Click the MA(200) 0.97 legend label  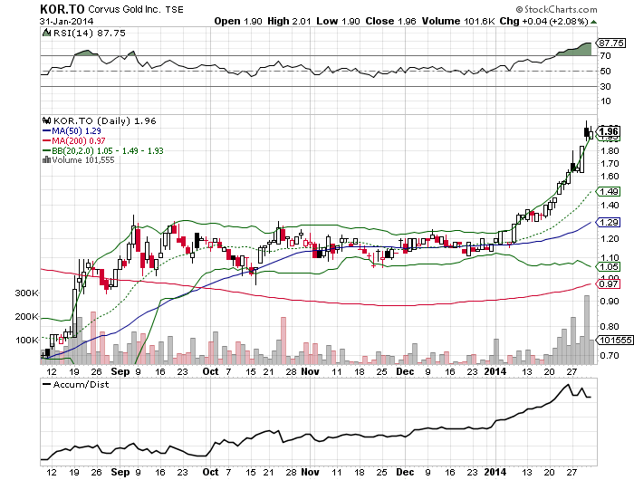pyautogui.click(x=79, y=141)
